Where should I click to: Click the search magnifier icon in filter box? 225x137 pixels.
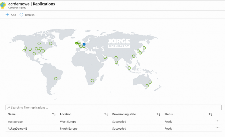point(8,107)
